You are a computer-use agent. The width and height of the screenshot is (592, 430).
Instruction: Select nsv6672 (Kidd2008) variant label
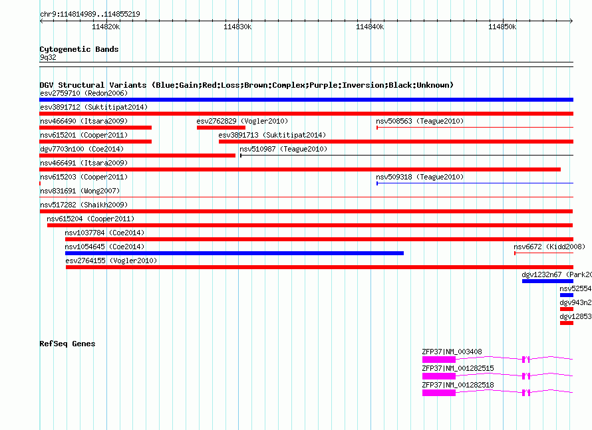pyautogui.click(x=549, y=247)
